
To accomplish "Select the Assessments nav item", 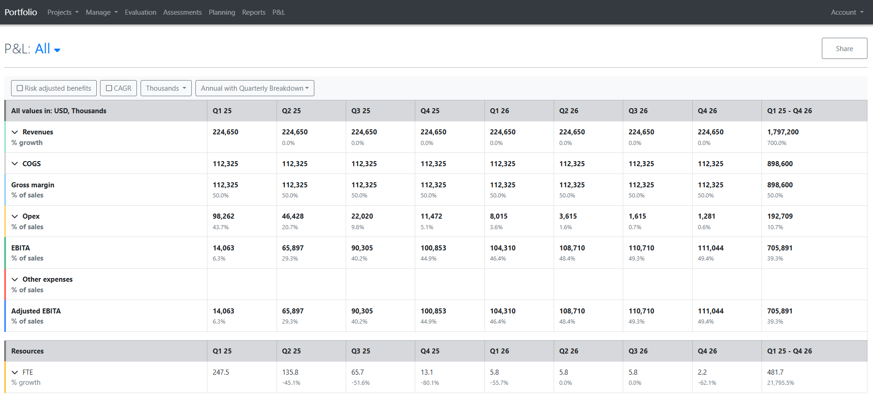I will 182,12.
